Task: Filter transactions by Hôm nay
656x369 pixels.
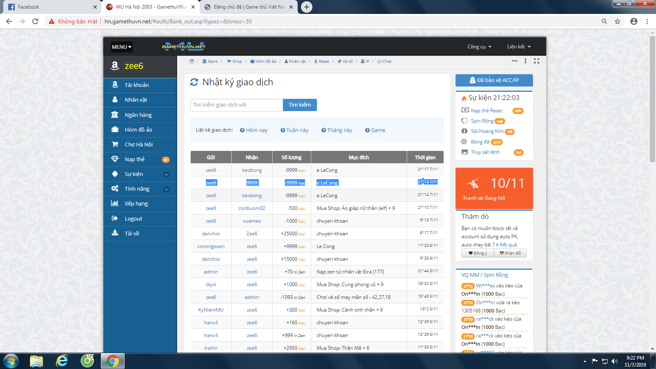Action: click(x=254, y=130)
